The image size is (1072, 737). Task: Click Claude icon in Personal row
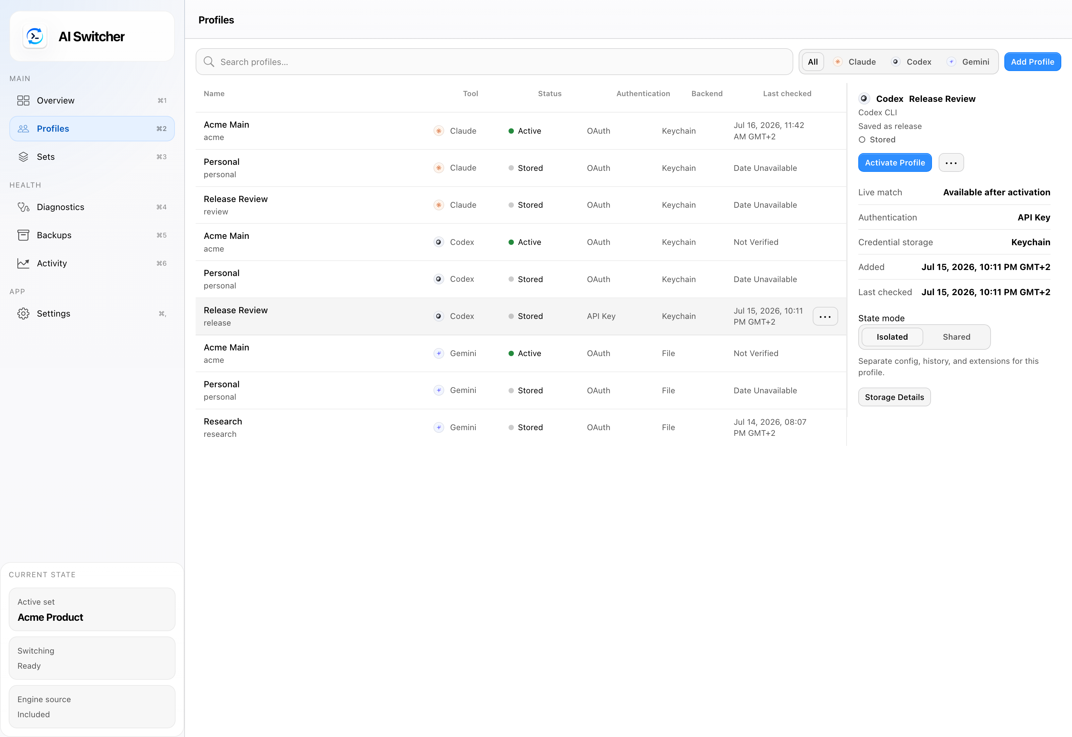(439, 167)
